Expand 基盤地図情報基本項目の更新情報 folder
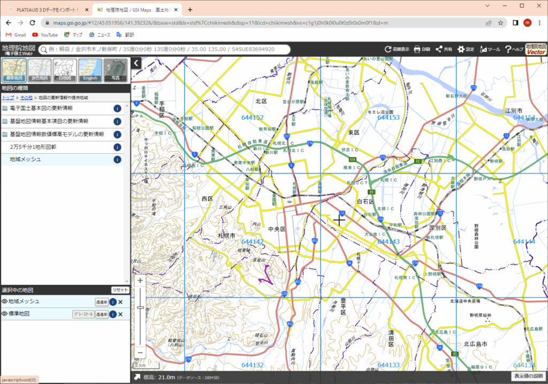Screen dimensions: 548x384 click(48, 122)
